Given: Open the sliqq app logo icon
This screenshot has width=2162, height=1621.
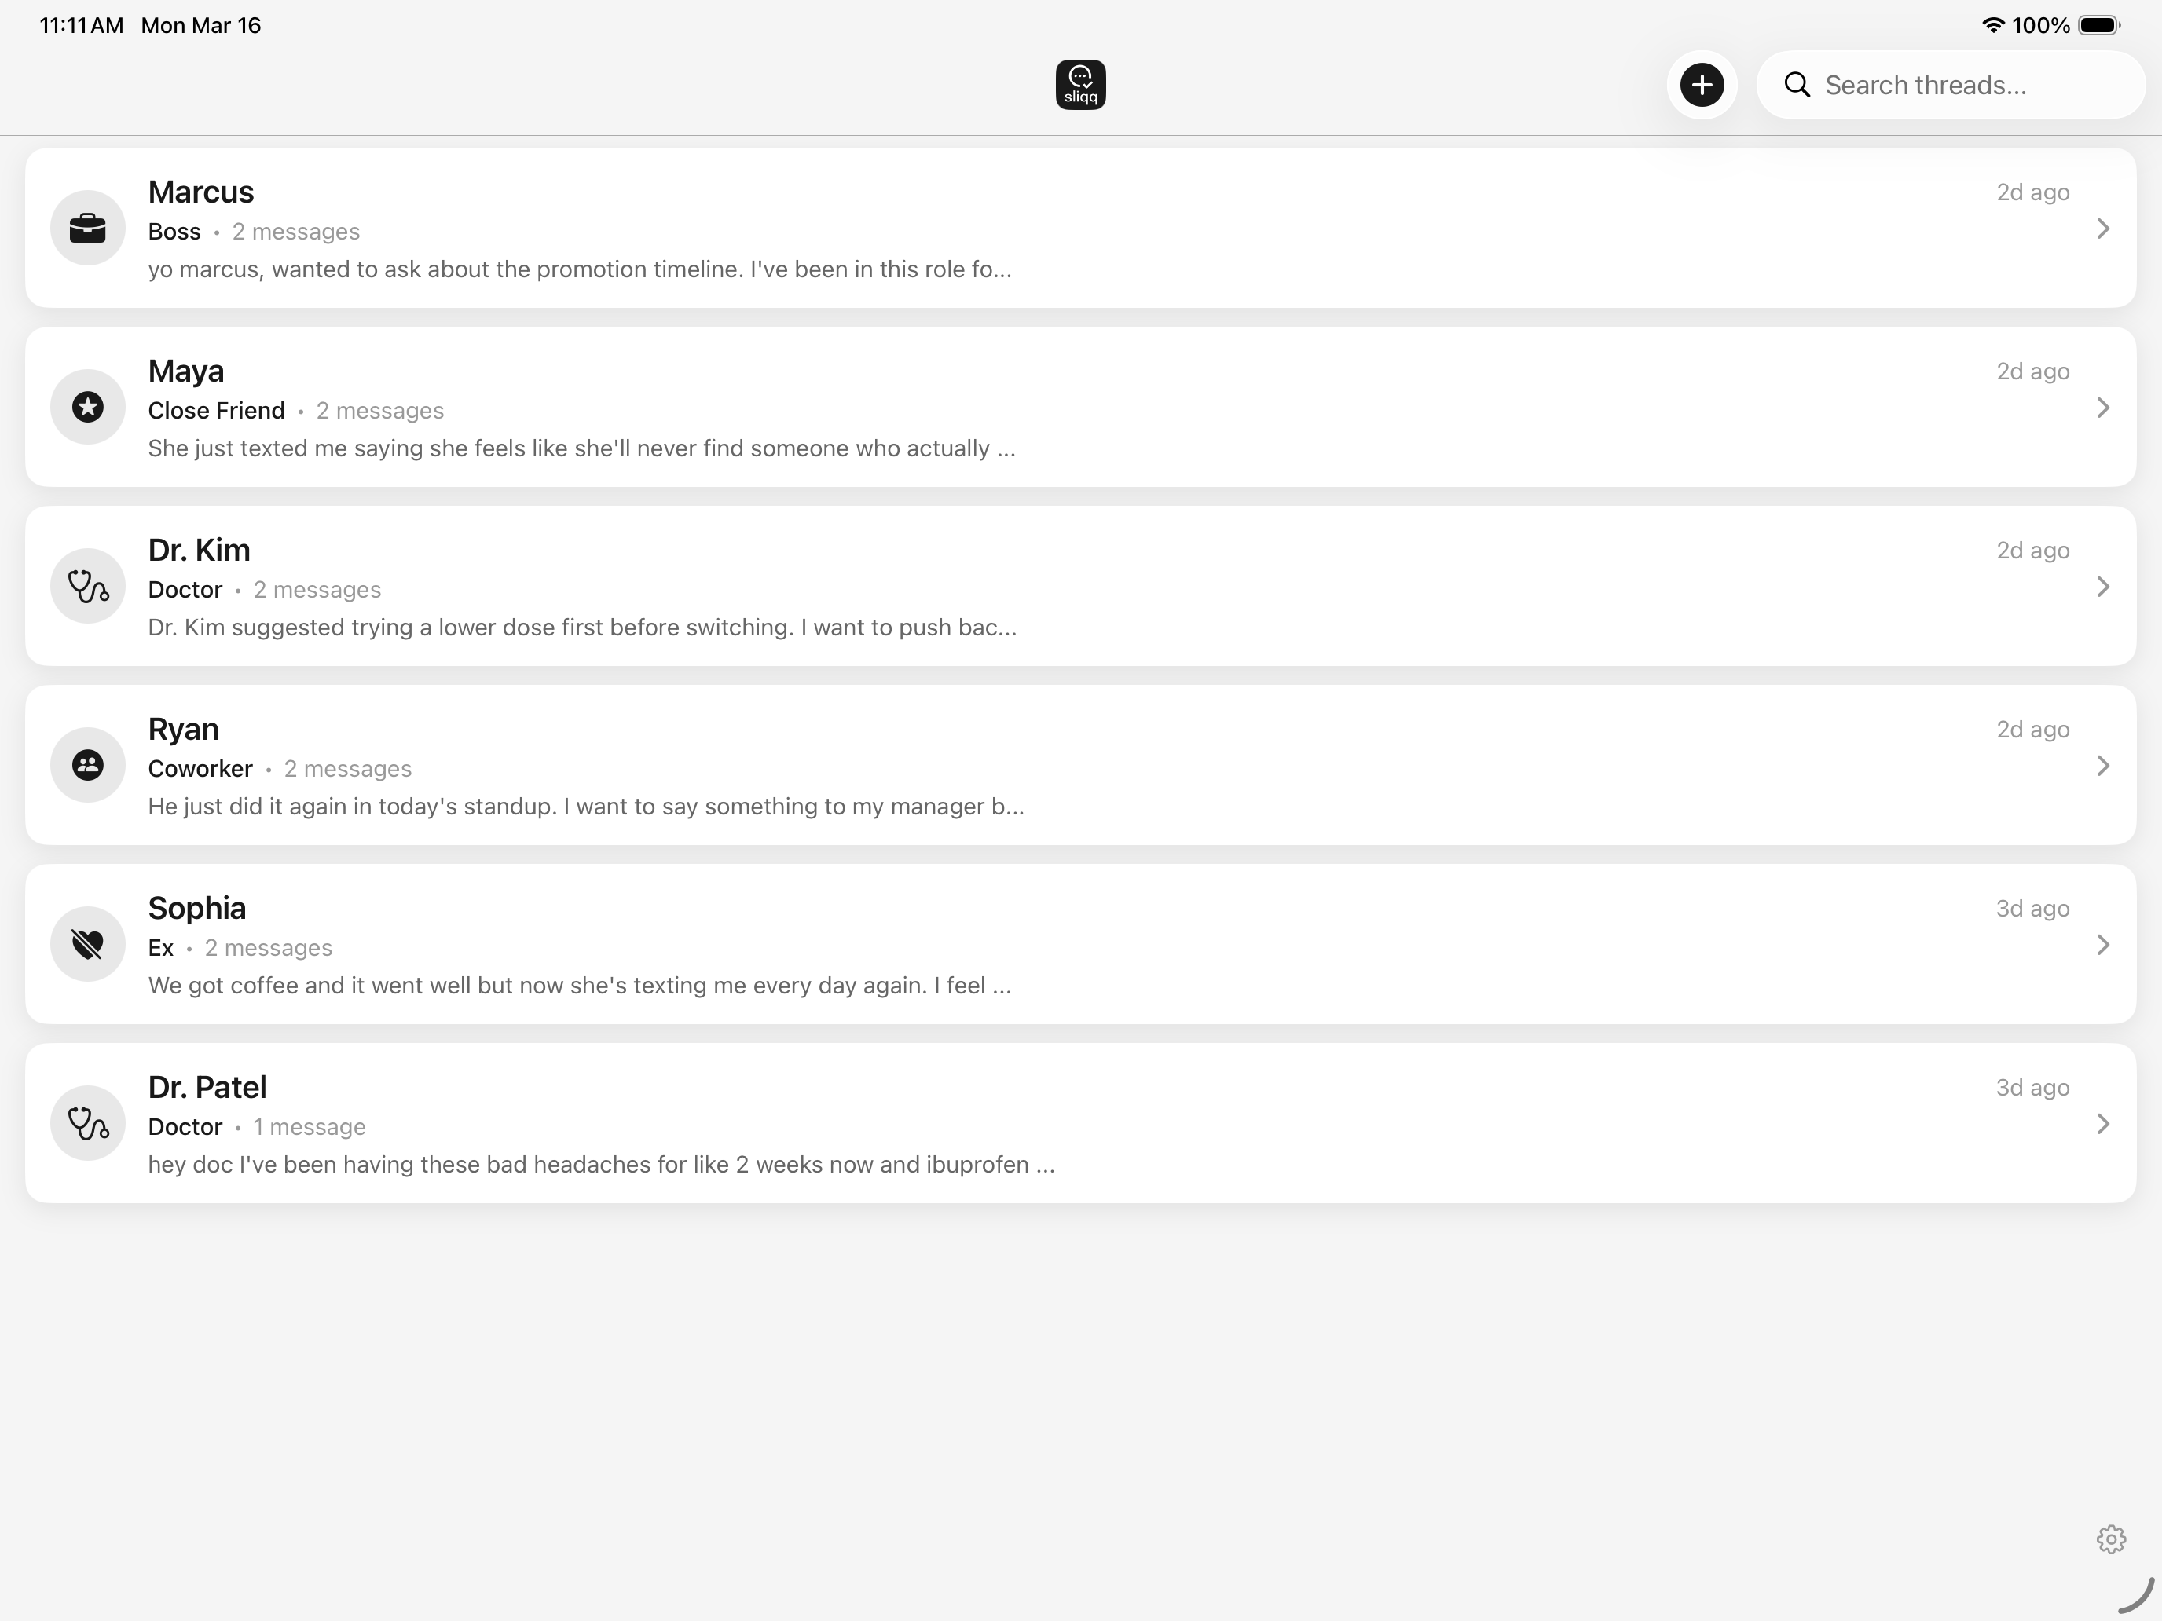Looking at the screenshot, I should tap(1080, 84).
